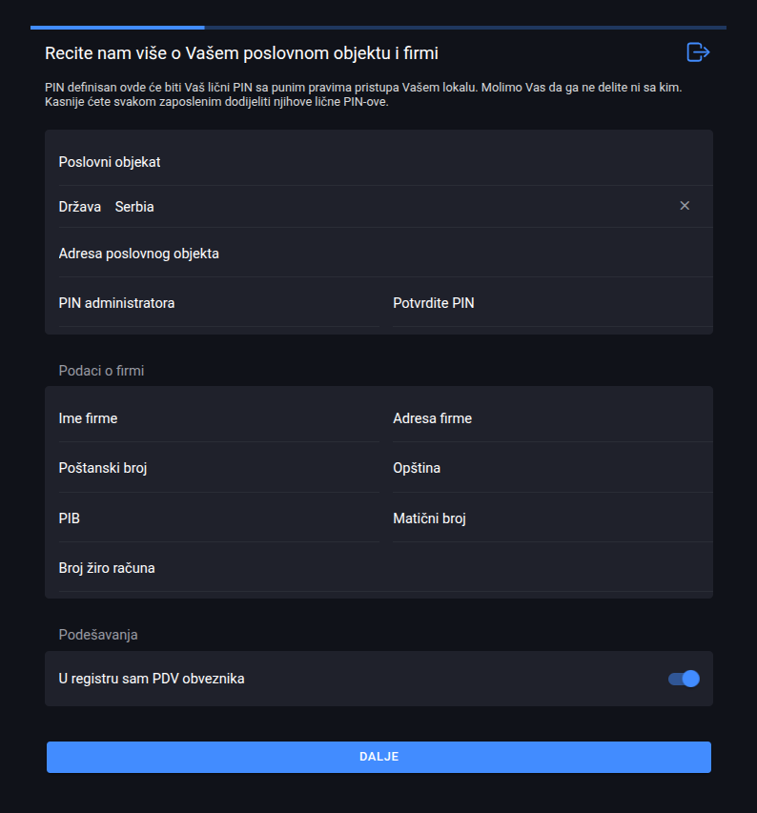This screenshot has width=757, height=813.
Task: Focus the Matični broj field
Action: click(553, 518)
